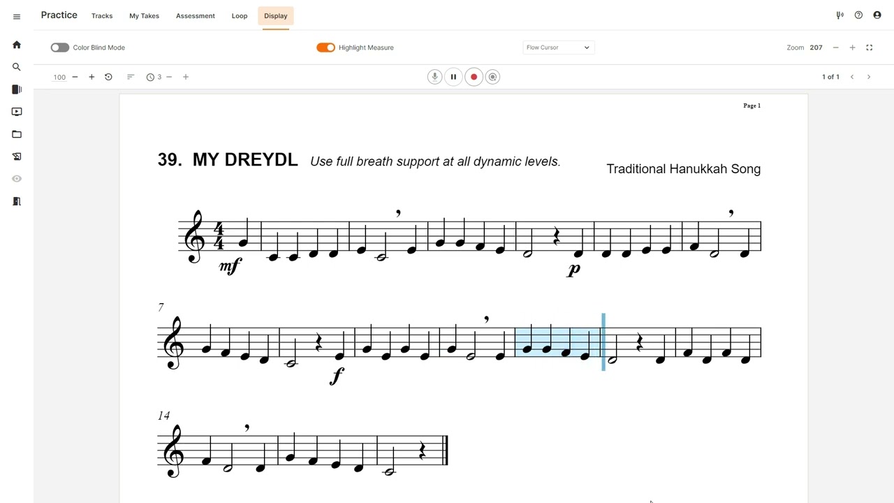Open the hamburger menu
Image resolution: width=894 pixels, height=503 pixels.
[17, 16]
